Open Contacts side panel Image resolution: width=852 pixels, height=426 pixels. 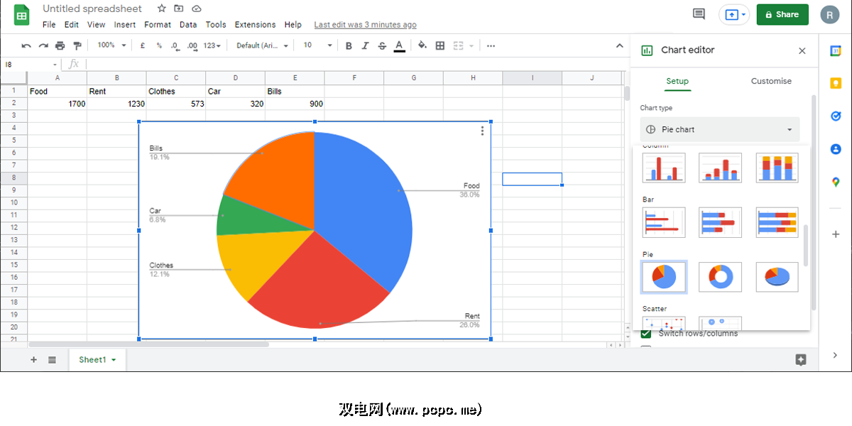coord(836,149)
